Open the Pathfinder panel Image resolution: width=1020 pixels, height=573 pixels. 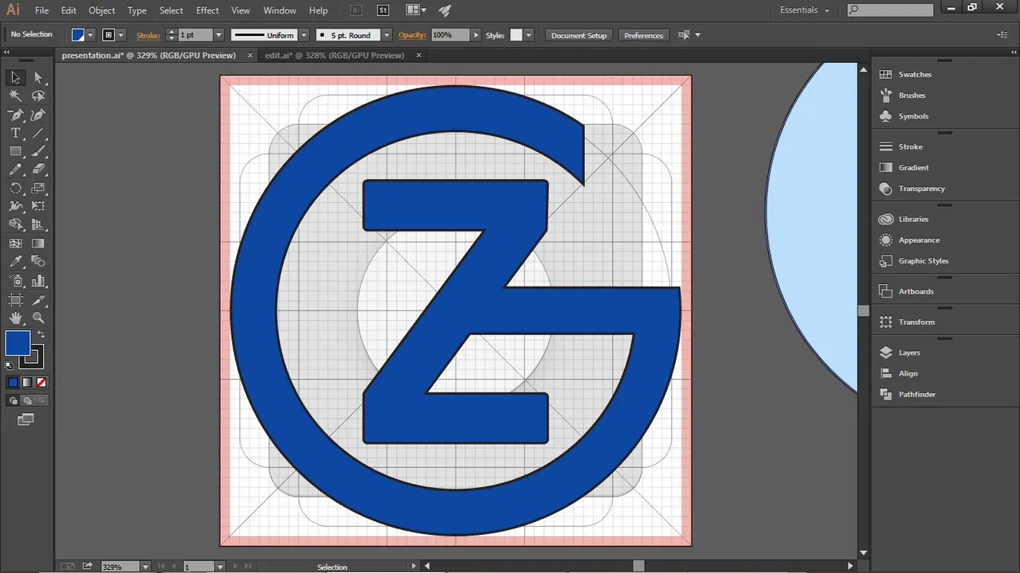[917, 394]
